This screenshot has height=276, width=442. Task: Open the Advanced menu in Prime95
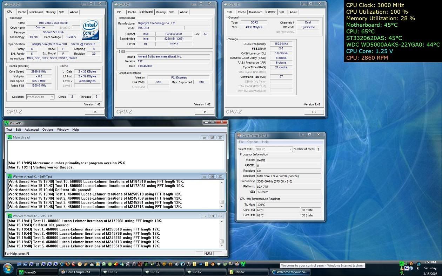pos(32,130)
